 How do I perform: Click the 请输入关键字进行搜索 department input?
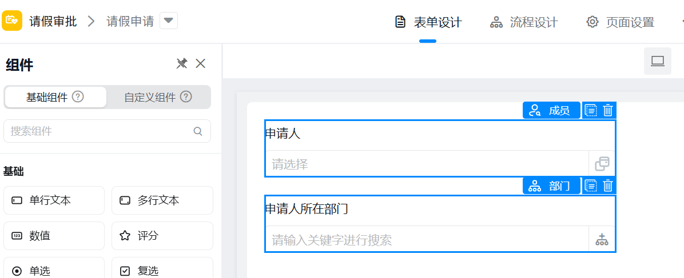(x=427, y=240)
